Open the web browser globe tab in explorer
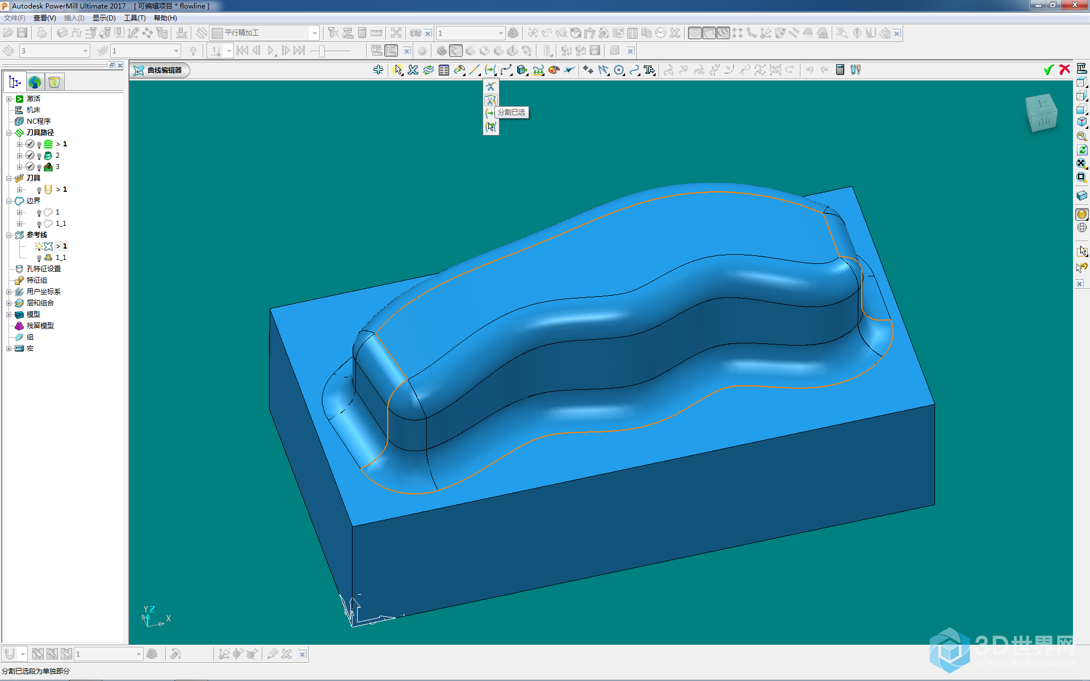This screenshot has height=681, width=1090. point(35,82)
